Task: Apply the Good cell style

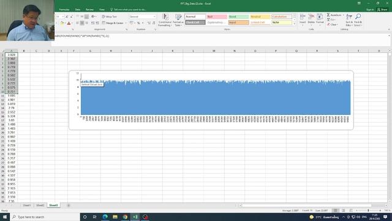Action: (x=238, y=17)
